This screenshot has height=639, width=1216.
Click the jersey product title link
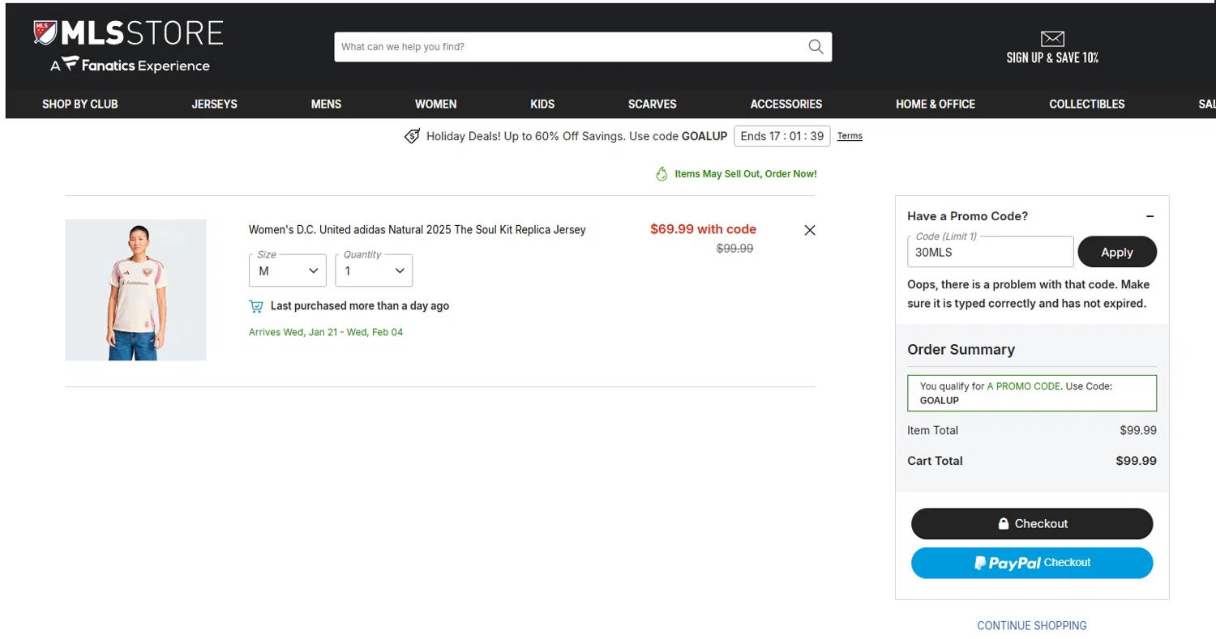point(417,230)
